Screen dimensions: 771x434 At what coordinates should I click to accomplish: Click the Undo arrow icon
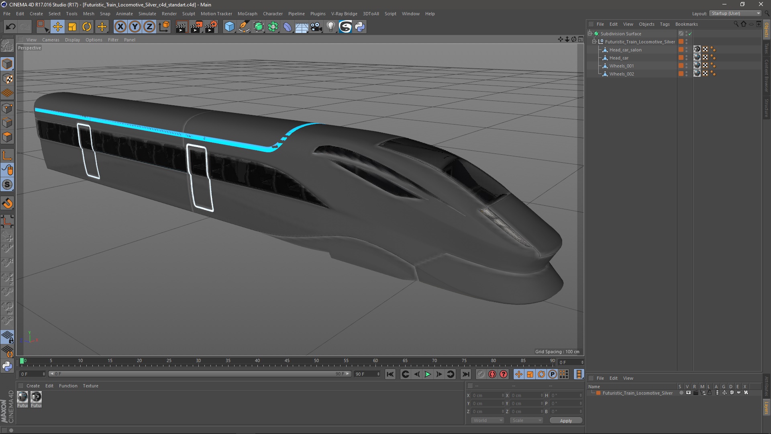11,27
